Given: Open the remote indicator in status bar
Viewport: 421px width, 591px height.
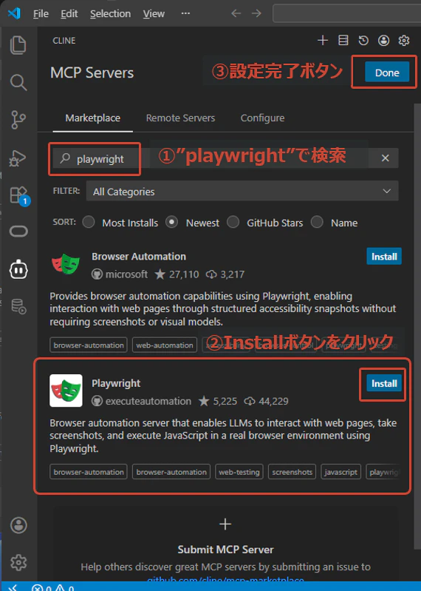Looking at the screenshot, I should tap(13, 587).
